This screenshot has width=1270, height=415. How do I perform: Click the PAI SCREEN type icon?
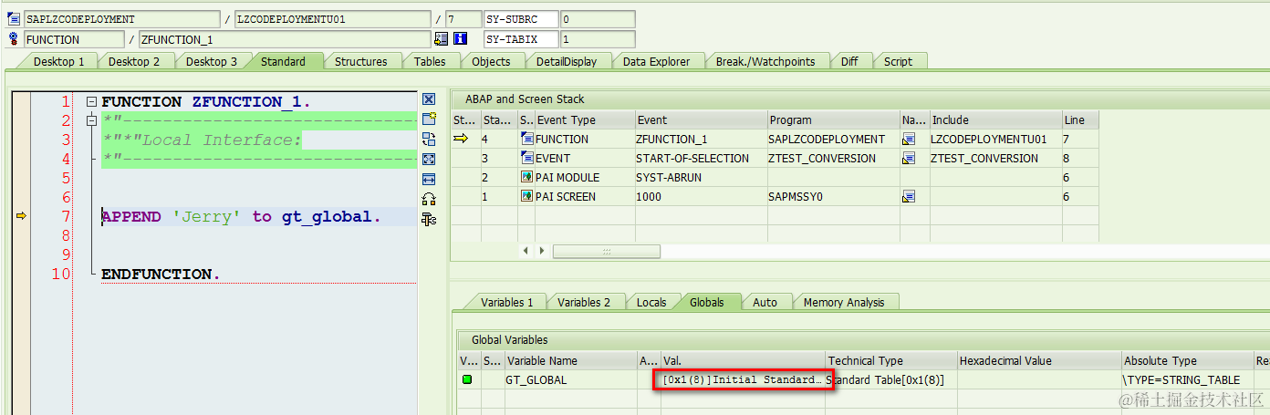click(526, 196)
